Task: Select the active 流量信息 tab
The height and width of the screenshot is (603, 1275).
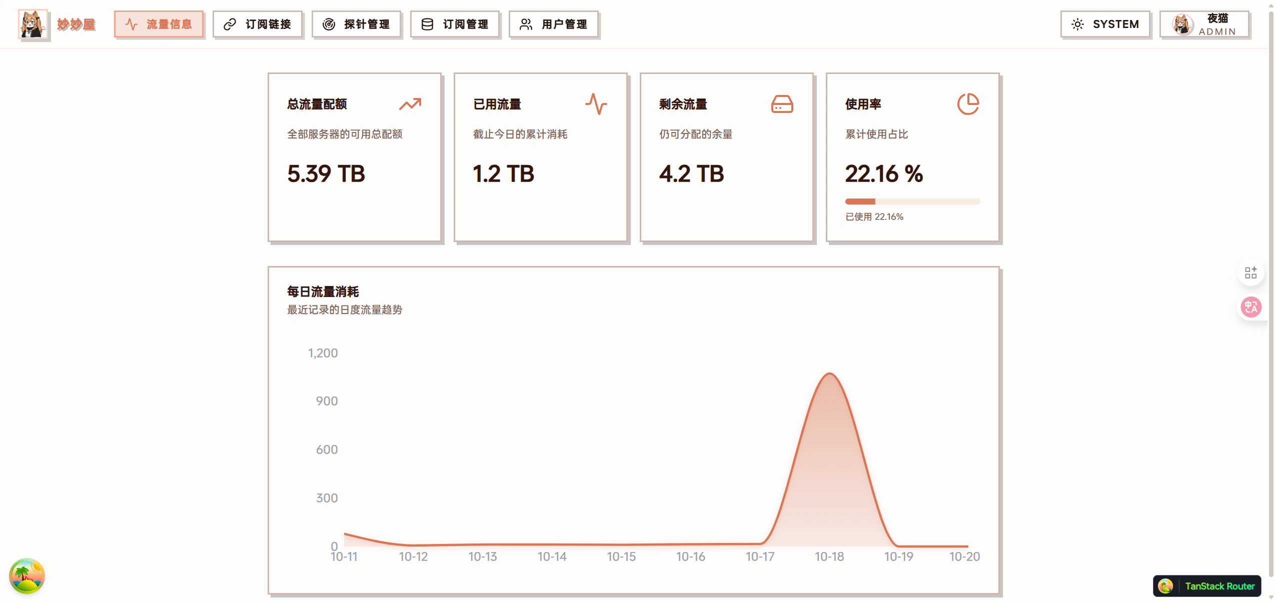Action: click(159, 24)
